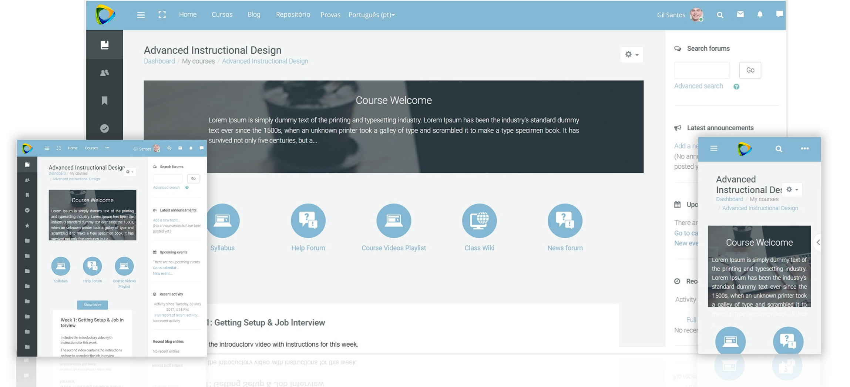Click the bell notifications icon in the desktop header
The height and width of the screenshot is (387, 850).
coord(759,14)
